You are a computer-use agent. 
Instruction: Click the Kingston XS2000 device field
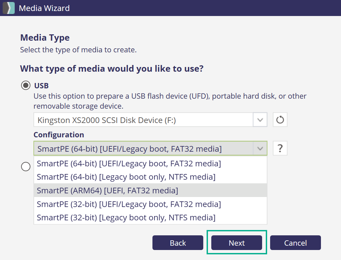(143, 120)
